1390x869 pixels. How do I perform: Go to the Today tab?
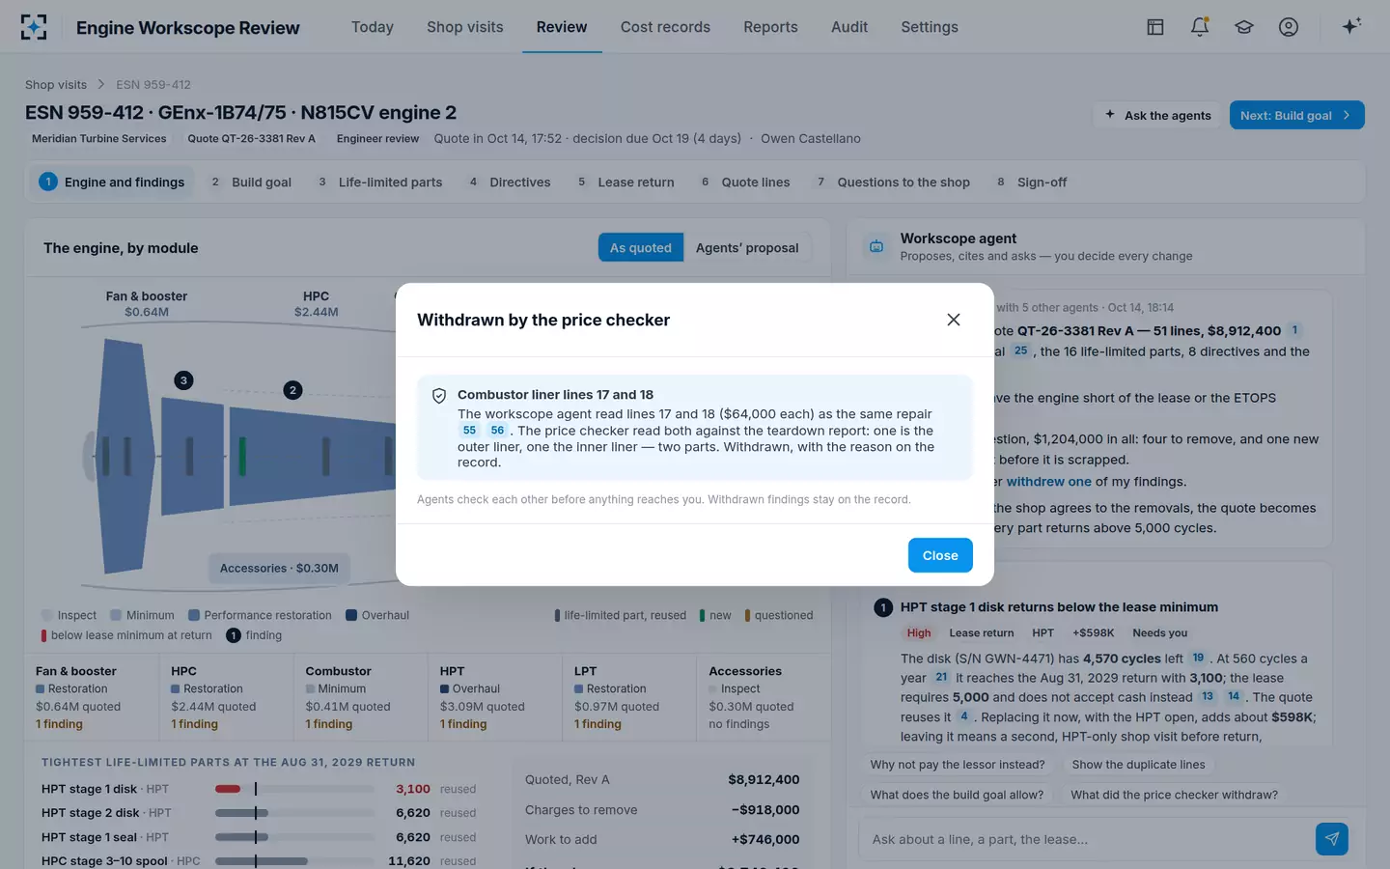click(x=373, y=27)
